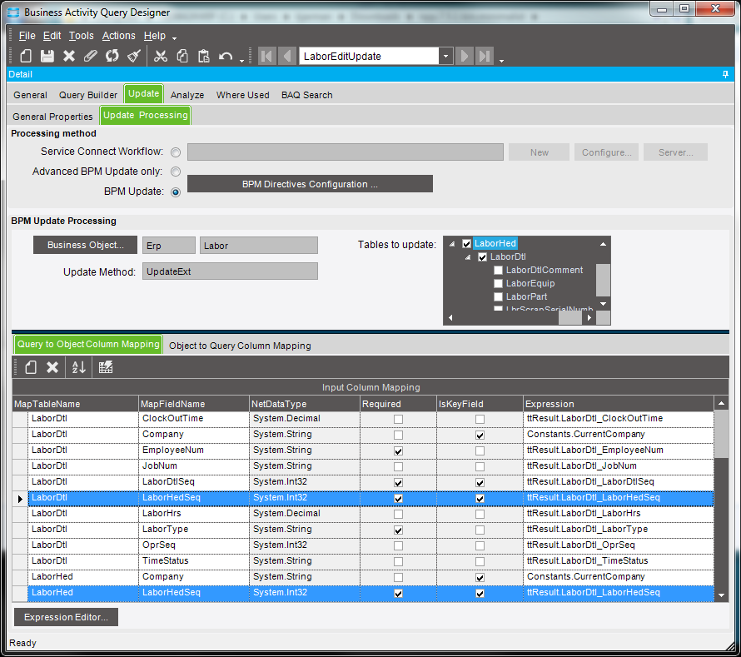The width and height of the screenshot is (741, 657).
Task: Click the MapFieldName column header
Action: [x=194, y=404]
